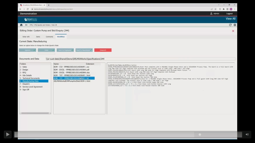This screenshot has width=255, height=143.
Task: Click the folders horizontal scrollbar
Action: (x=35, y=113)
